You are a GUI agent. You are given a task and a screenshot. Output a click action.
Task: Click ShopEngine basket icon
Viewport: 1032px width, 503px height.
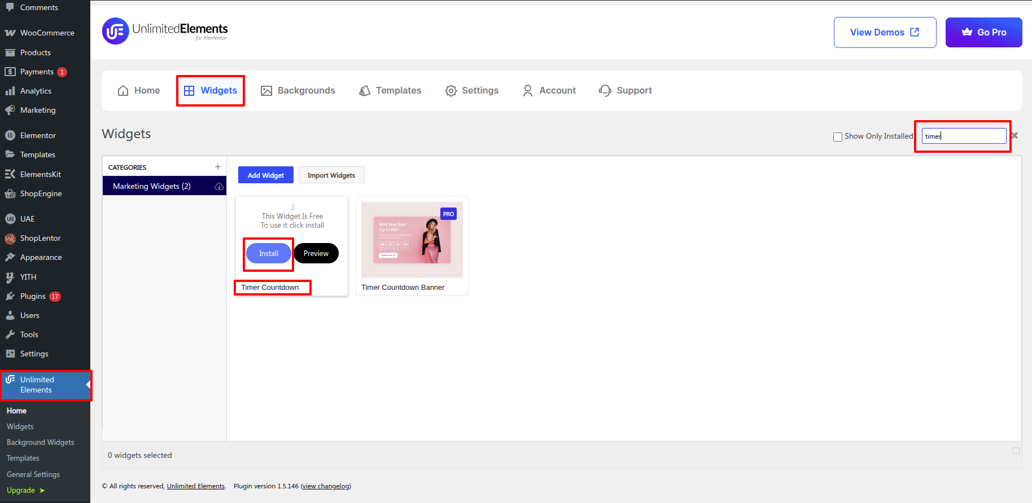[10, 193]
